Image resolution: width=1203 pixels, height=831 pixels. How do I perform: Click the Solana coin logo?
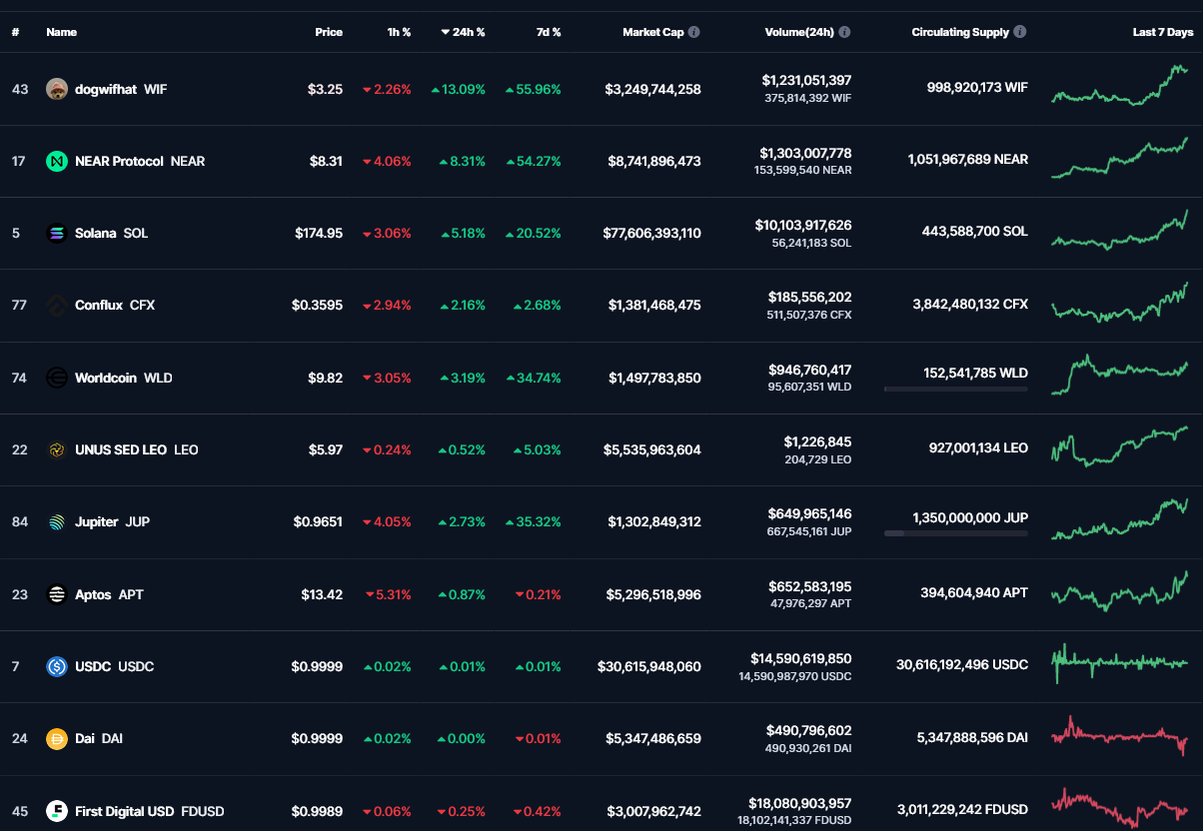pyautogui.click(x=57, y=233)
